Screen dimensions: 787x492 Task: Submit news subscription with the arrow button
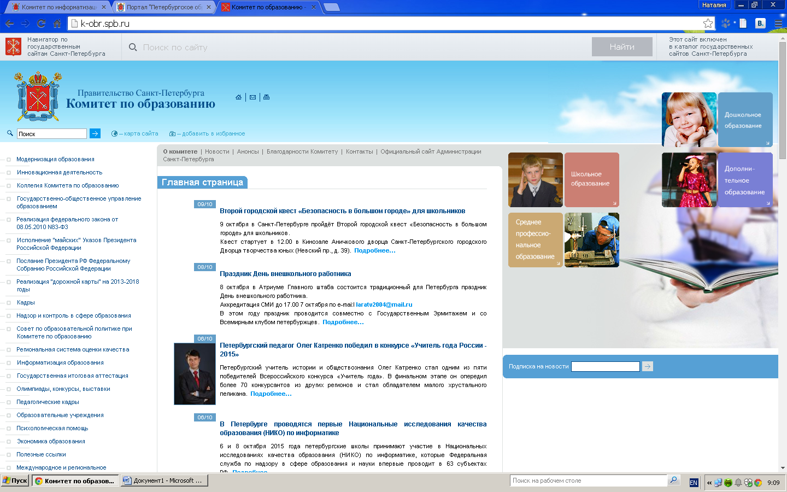coord(648,366)
